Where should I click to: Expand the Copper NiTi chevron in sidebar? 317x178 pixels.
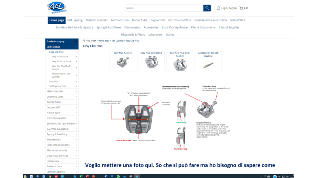[x=76, y=107]
